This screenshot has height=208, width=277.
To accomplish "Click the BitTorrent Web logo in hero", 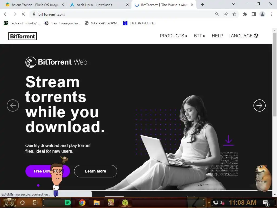I will 56,62.
